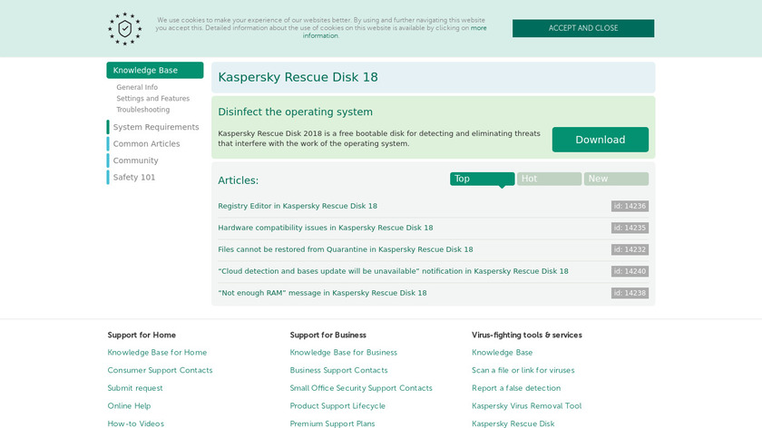Open Kaspersky Virus Removal Tool link

click(526, 406)
